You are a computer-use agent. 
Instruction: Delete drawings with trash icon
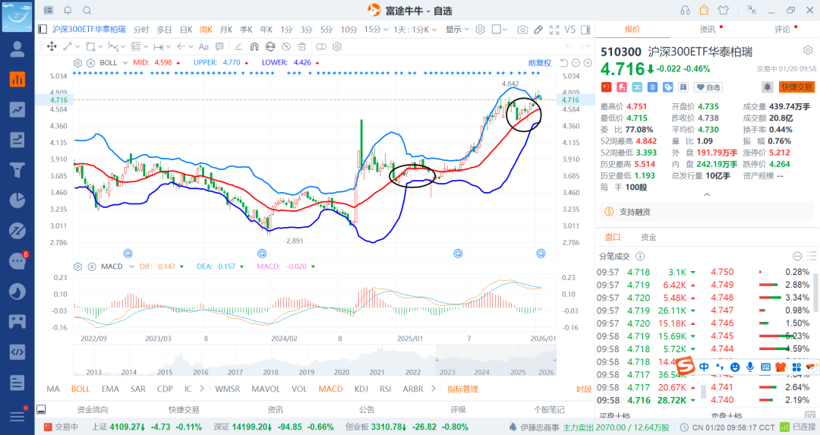(x=301, y=46)
